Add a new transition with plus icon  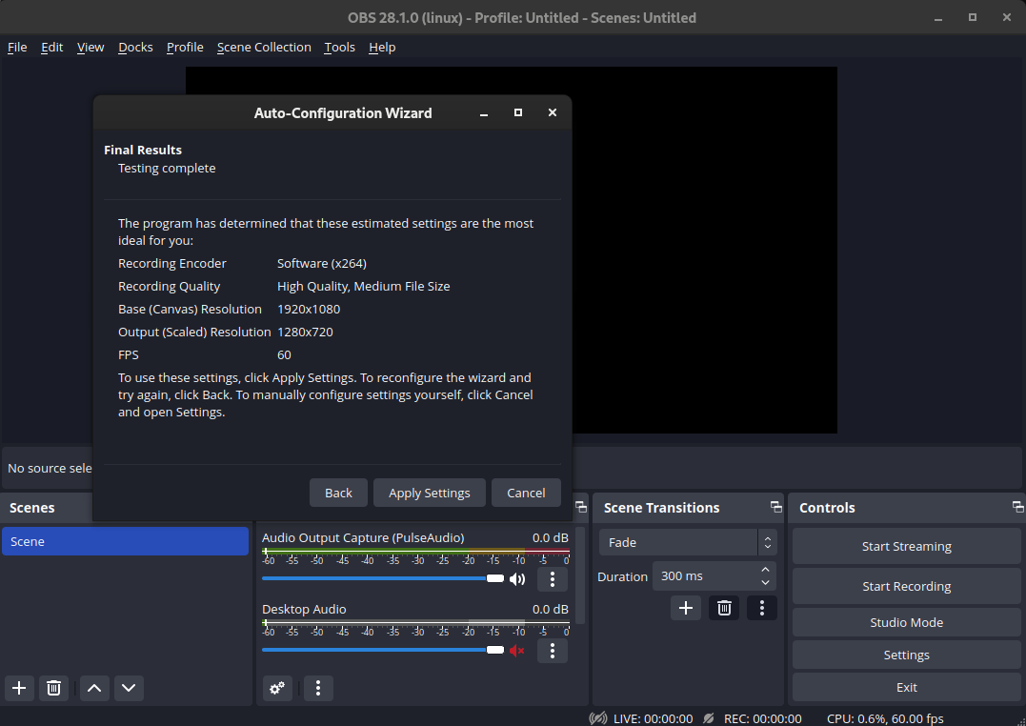click(685, 607)
